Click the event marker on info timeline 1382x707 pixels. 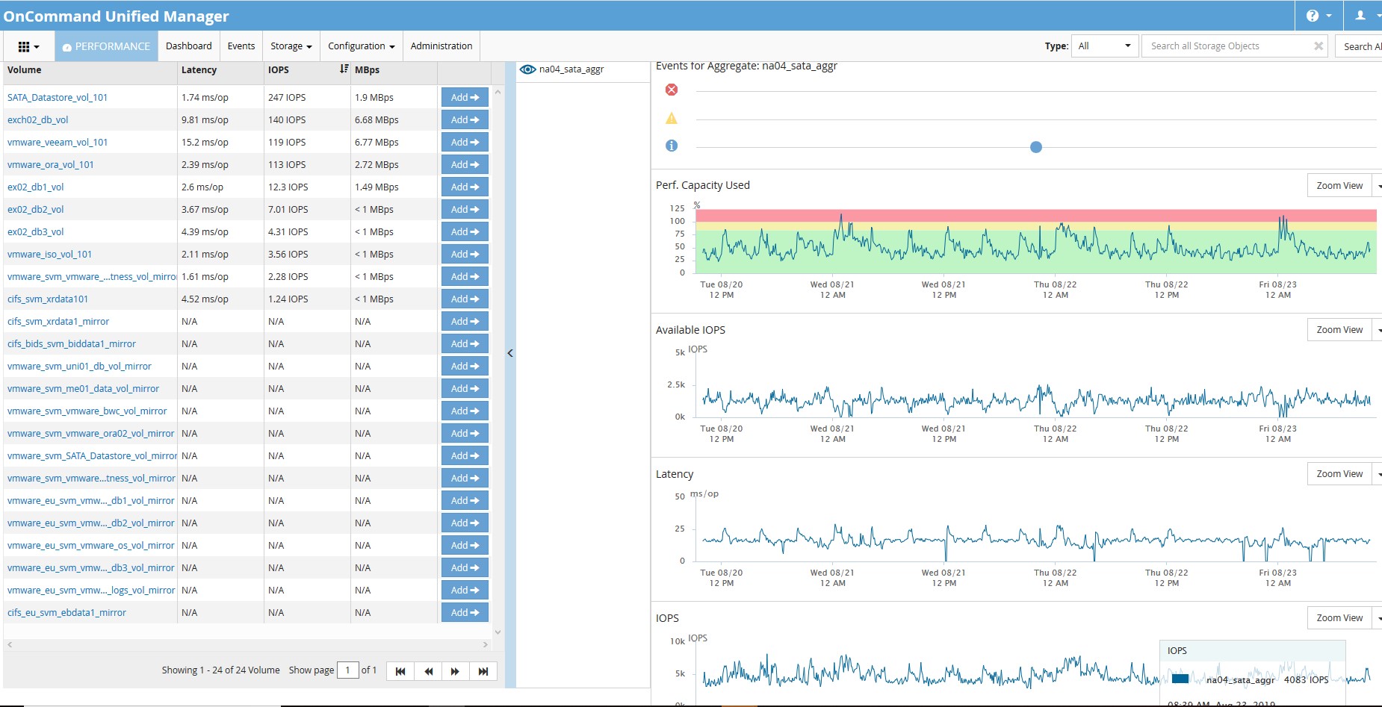tap(1035, 147)
